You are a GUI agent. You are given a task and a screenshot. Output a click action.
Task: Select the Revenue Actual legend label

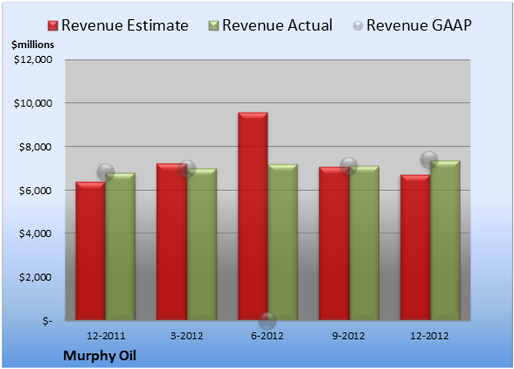pyautogui.click(x=277, y=25)
